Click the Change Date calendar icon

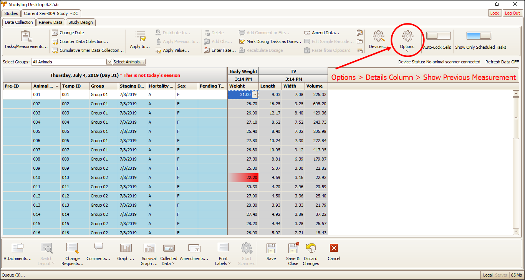click(55, 33)
